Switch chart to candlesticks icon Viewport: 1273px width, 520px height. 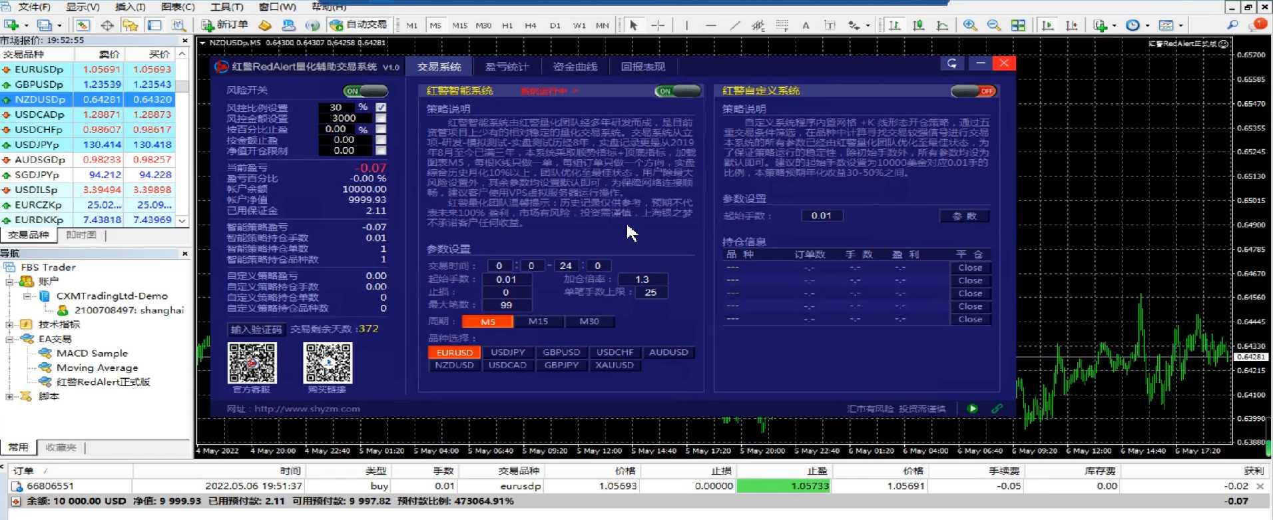coord(918,25)
